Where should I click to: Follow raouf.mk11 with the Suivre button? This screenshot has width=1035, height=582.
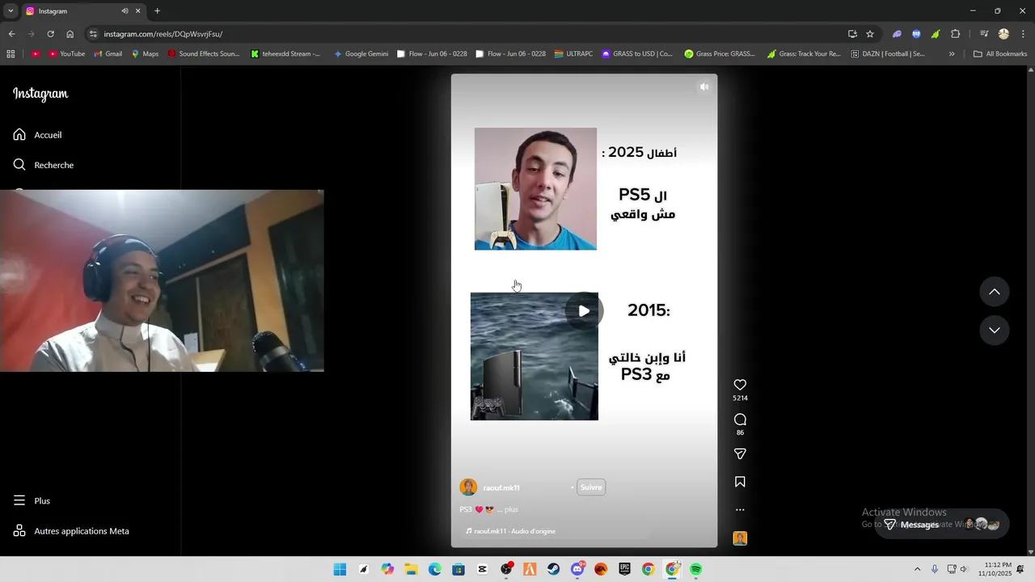tap(591, 487)
